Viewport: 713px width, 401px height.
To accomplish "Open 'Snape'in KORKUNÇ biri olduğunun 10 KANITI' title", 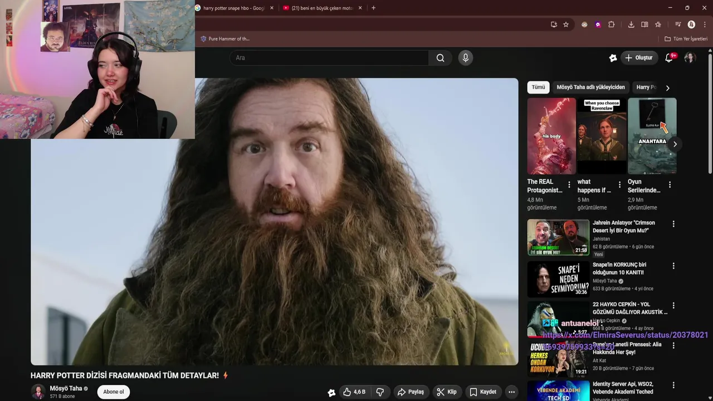I will click(x=619, y=268).
